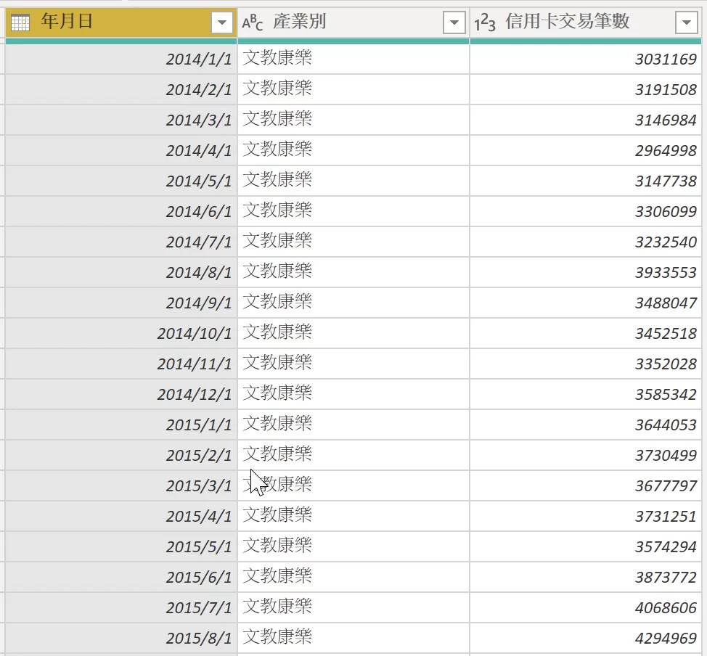Select the 年月日 column header
The width and height of the screenshot is (707, 656).
pos(121,22)
